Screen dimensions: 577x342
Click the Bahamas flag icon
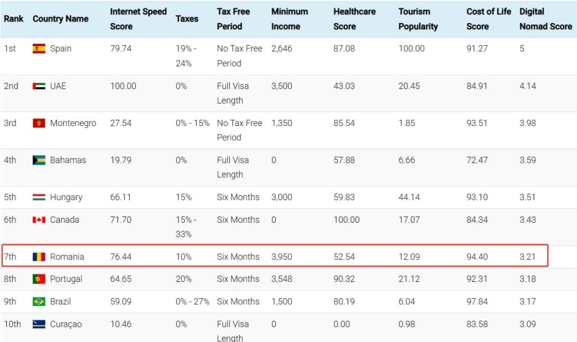(x=39, y=160)
